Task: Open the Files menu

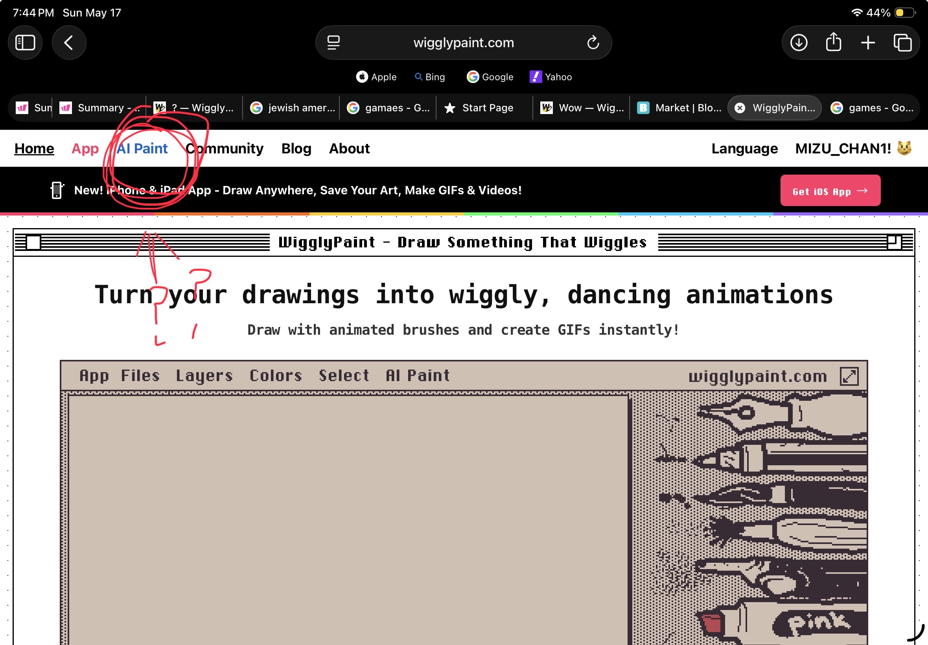Action: 140,376
